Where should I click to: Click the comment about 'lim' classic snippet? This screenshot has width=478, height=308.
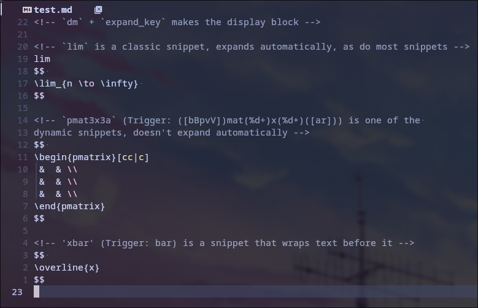(252, 47)
